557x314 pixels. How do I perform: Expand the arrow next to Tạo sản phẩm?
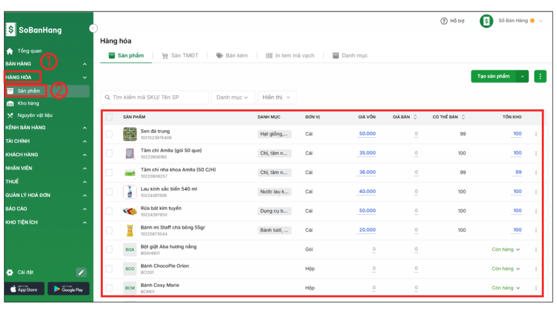click(x=523, y=76)
